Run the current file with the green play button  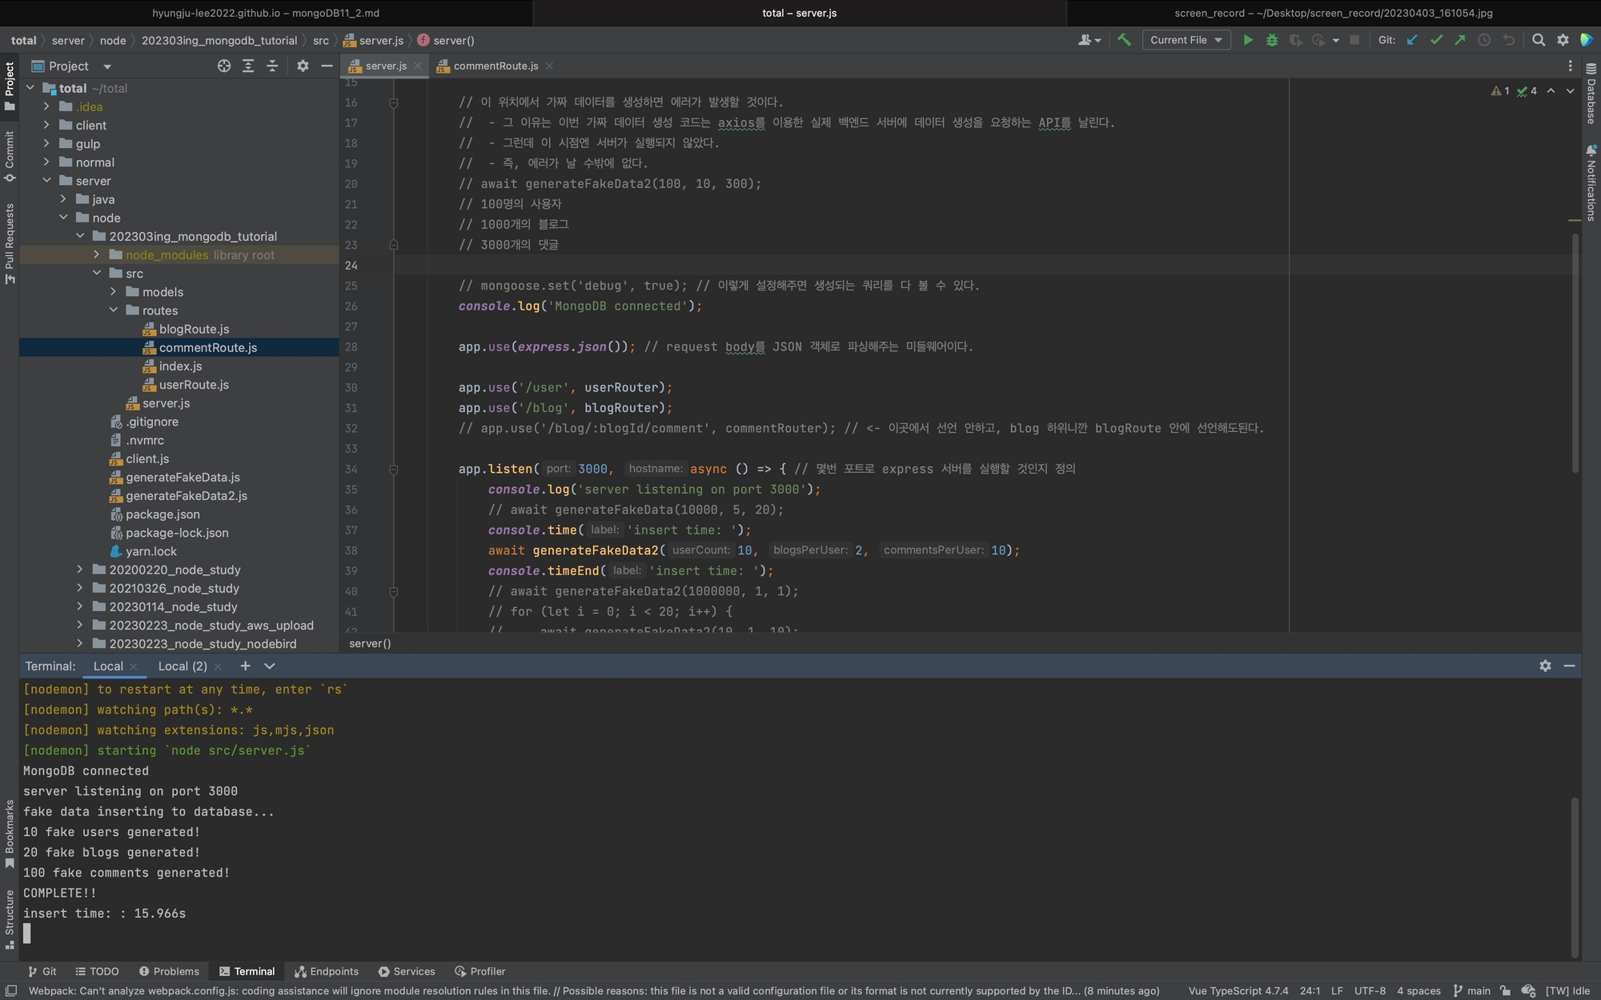[x=1247, y=40]
